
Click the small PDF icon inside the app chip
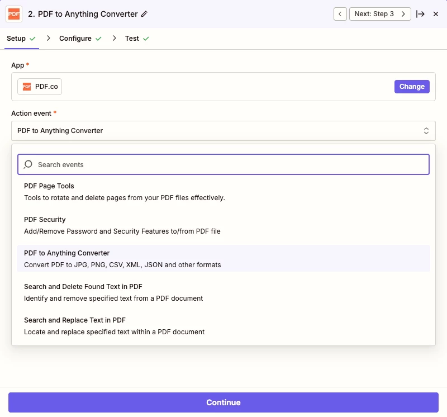[x=27, y=87]
